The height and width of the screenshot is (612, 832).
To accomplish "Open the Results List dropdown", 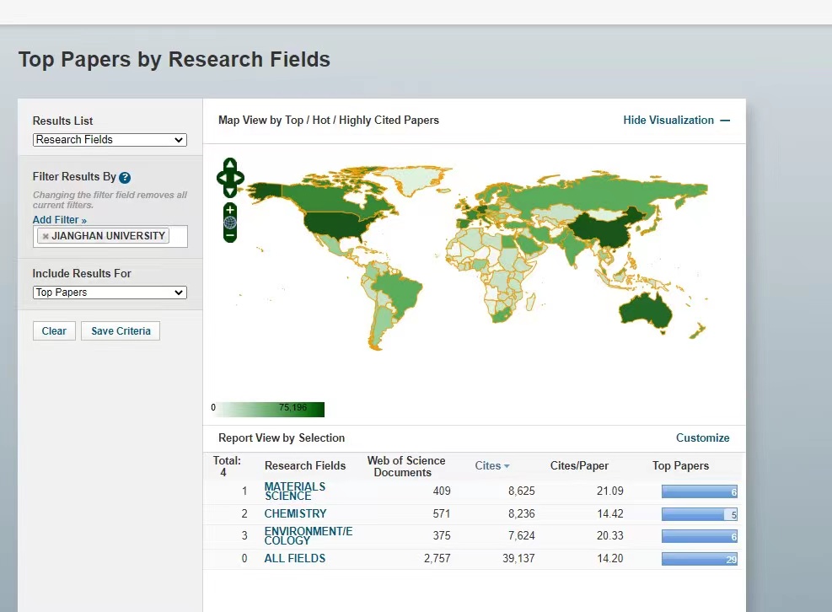I will (110, 140).
